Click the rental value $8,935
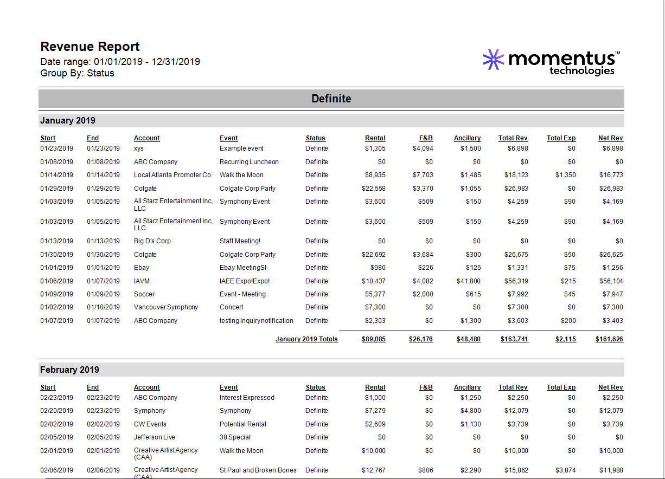 coord(375,175)
